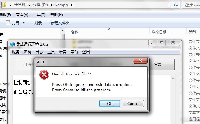The height and width of the screenshot is (124, 200).
Task: Minimize the 集成运行环境 window
Action: tap(153, 43)
